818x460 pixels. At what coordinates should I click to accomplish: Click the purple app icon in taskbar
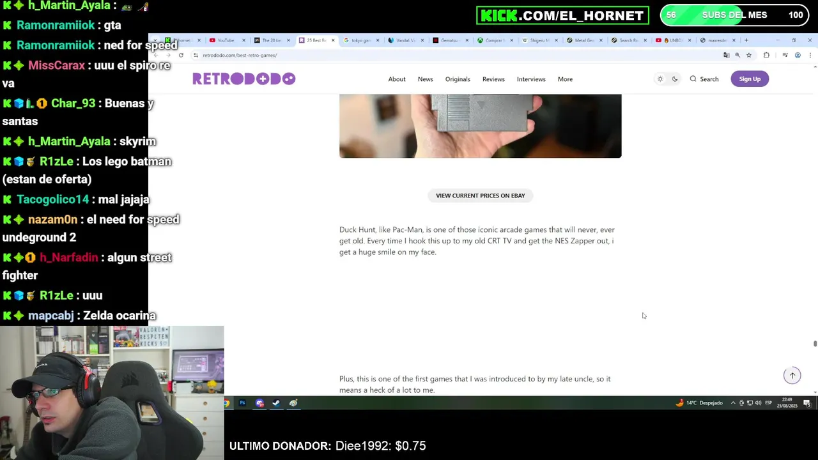(259, 403)
